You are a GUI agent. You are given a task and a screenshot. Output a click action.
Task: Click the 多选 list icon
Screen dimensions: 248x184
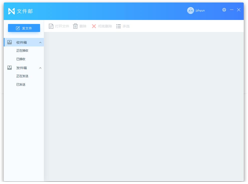click(118, 26)
